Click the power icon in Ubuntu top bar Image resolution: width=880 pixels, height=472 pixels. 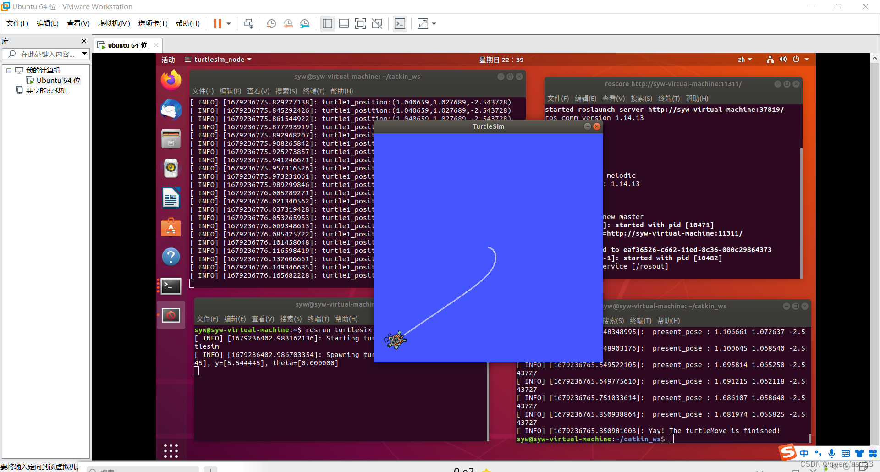coord(796,60)
